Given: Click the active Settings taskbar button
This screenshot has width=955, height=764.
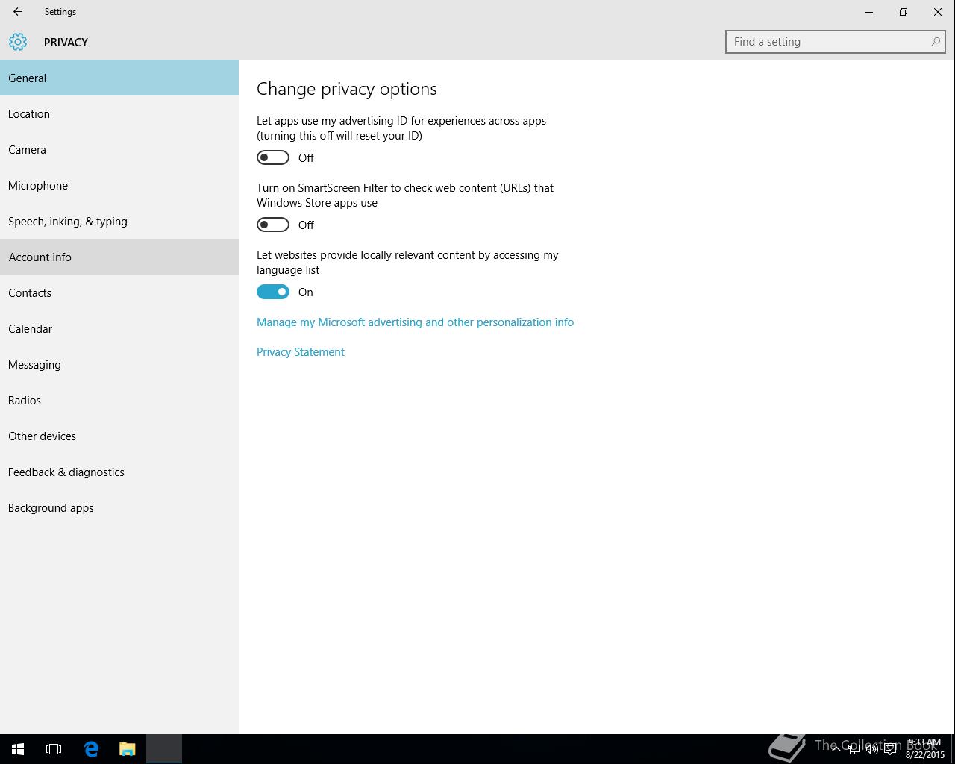Looking at the screenshot, I should pos(164,749).
